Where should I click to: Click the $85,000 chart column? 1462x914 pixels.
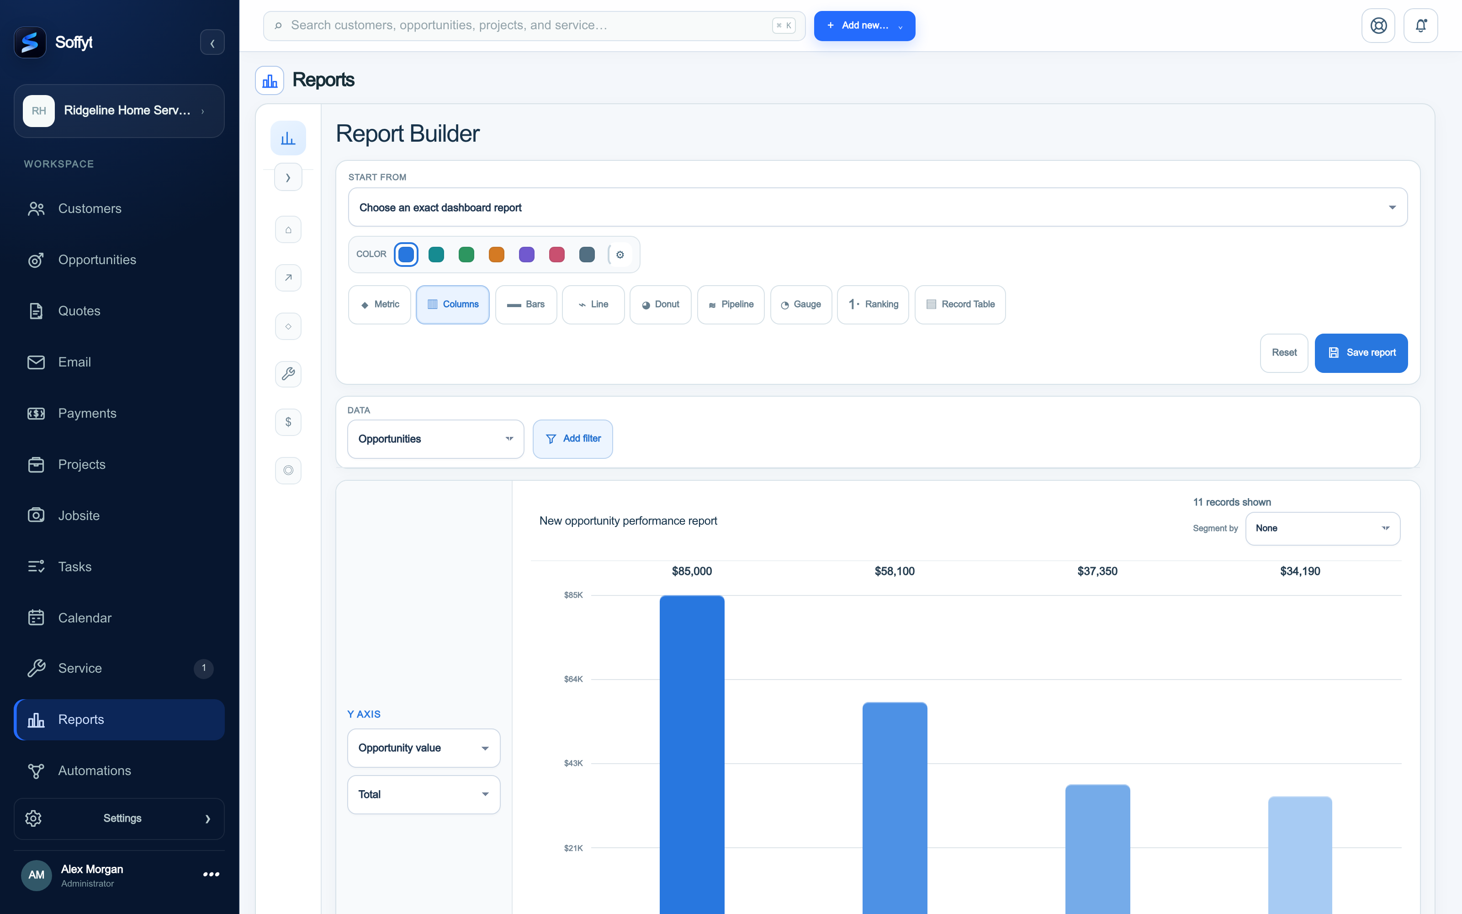coord(692,755)
